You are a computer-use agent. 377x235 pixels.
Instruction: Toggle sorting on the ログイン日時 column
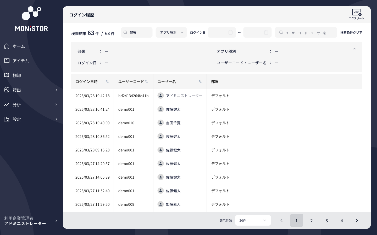(x=107, y=81)
